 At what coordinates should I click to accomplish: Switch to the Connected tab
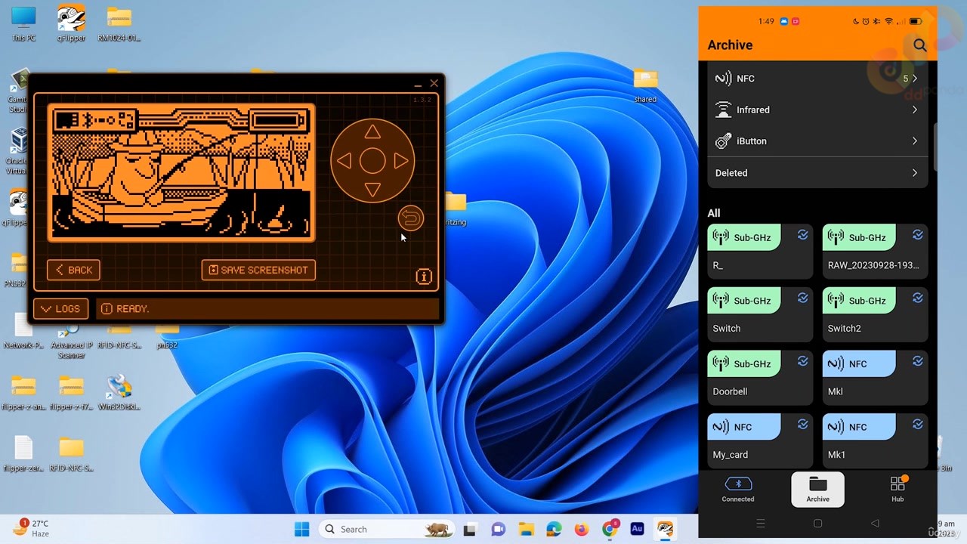pos(738,489)
